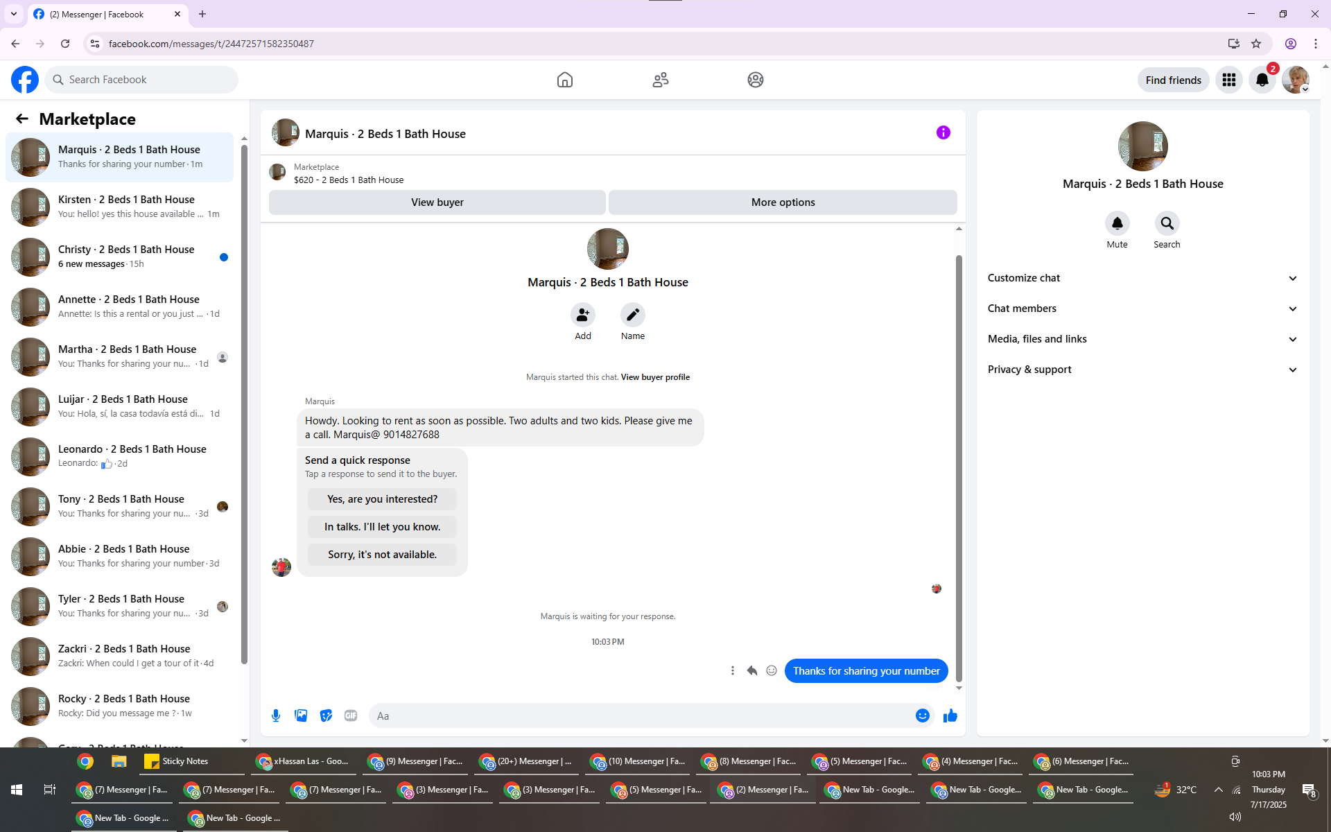
Task: Edit the chat name with pencil icon
Action: pyautogui.click(x=633, y=315)
